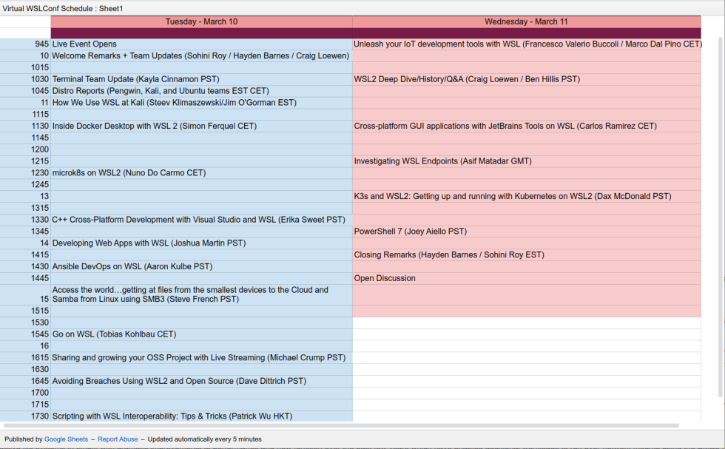Select the 1330 time cell

[25, 220]
